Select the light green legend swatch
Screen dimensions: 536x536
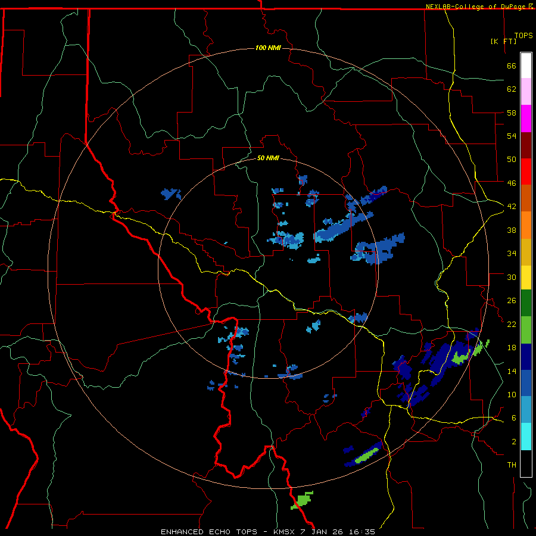pyautogui.click(x=526, y=330)
